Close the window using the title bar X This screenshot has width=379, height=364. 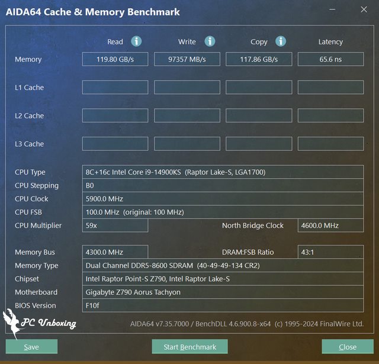tap(364, 9)
